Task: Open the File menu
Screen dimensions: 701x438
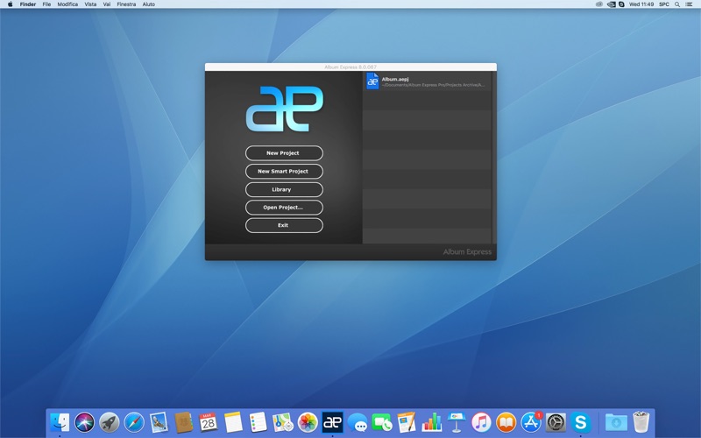Action: tap(46, 4)
